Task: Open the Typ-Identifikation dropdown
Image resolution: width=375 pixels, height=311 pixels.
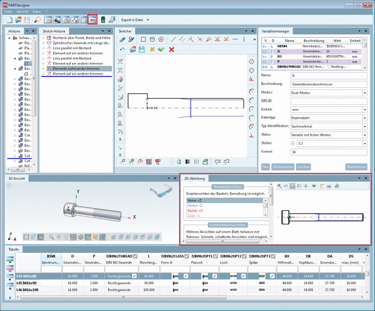Action: [364, 126]
